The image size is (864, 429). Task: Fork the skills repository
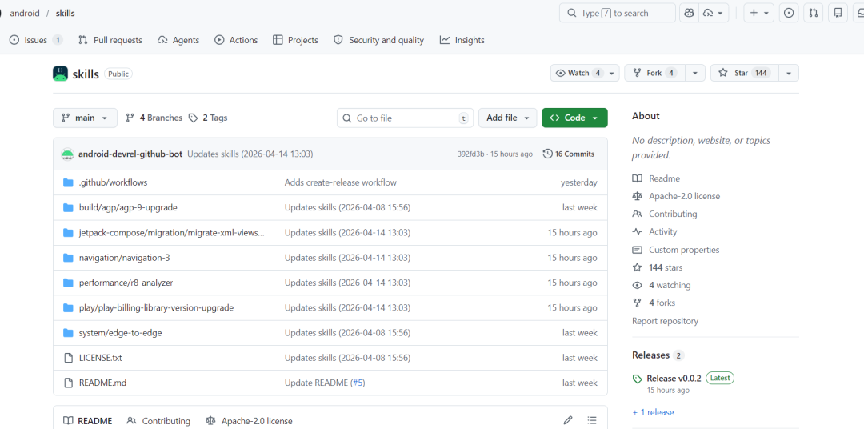coord(654,73)
